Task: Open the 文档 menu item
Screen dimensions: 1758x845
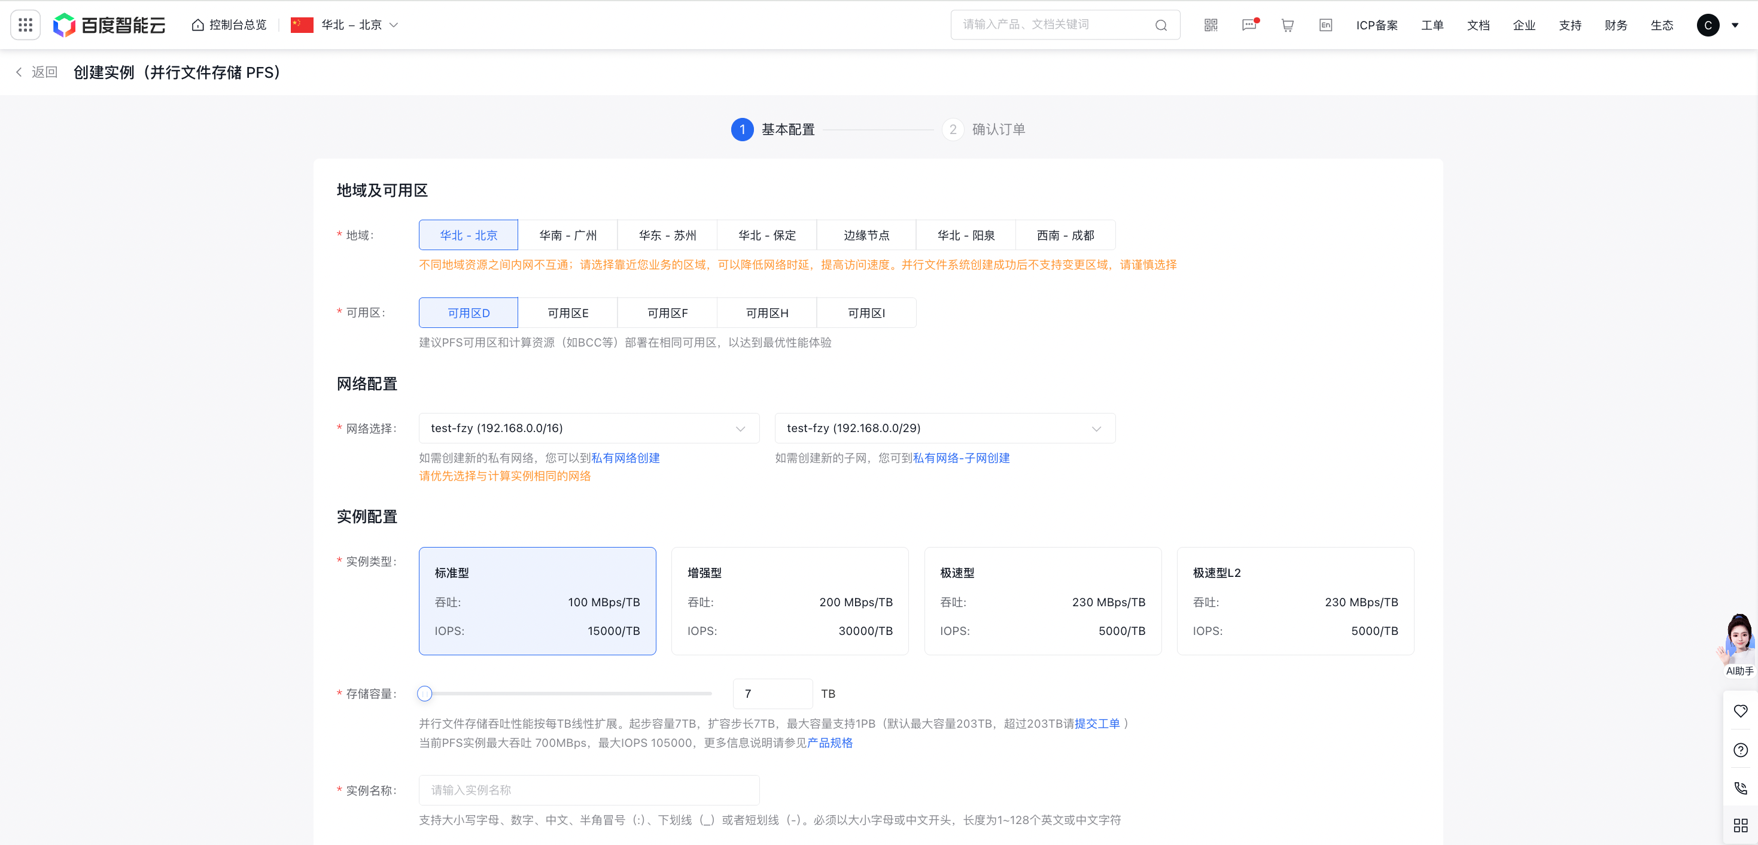Action: (x=1478, y=25)
